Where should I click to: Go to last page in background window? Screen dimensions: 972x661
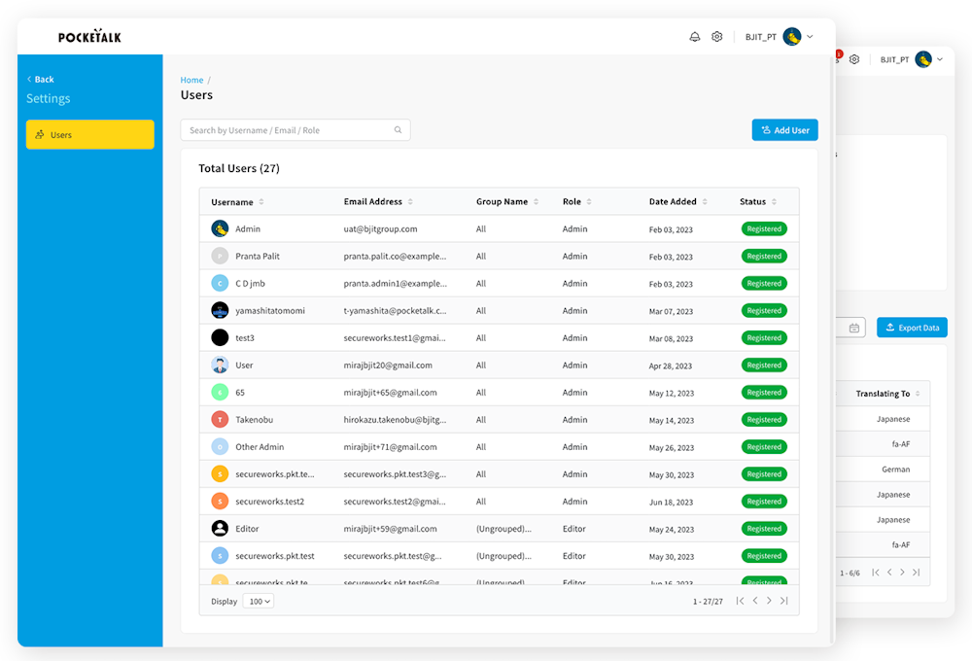tap(917, 573)
